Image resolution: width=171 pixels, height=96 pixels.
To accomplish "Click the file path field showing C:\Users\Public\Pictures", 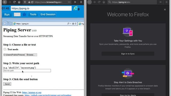I will click(x=14, y=55).
